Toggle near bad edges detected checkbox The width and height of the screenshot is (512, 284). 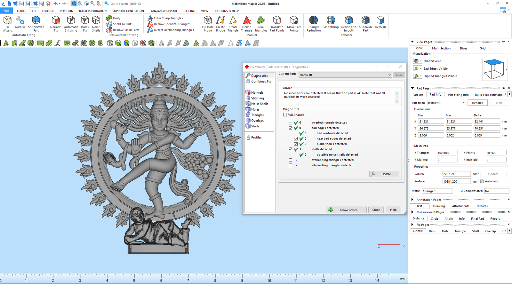[296, 138]
